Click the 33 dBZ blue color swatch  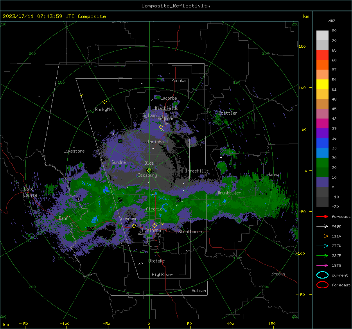tap(322, 143)
